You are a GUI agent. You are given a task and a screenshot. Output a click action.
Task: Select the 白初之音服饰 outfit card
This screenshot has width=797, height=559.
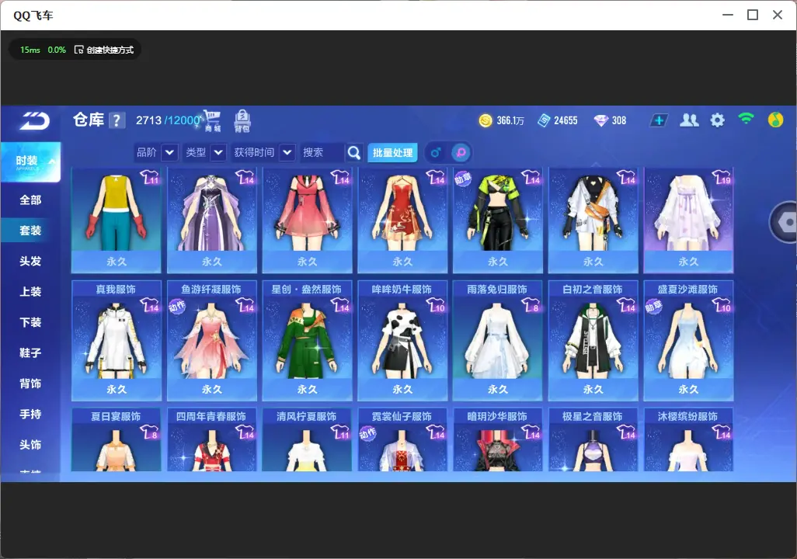pos(593,341)
